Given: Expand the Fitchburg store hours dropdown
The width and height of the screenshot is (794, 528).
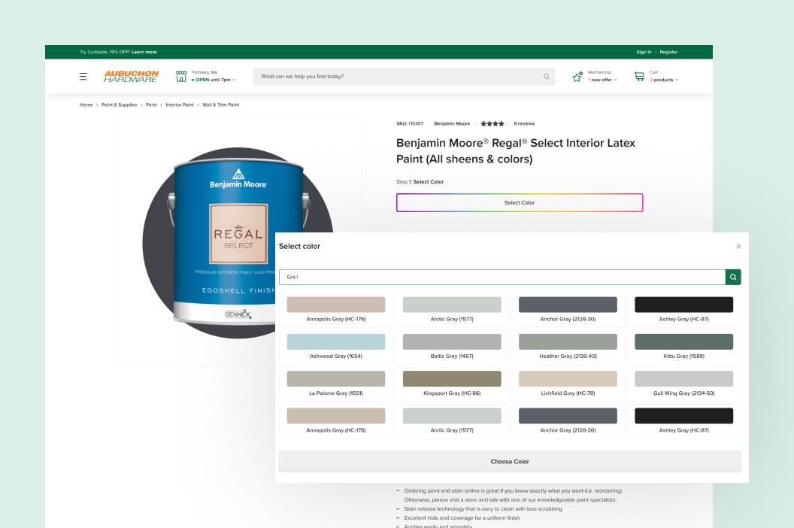Looking at the screenshot, I should [233, 80].
